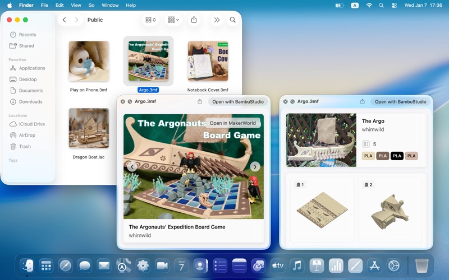Click the whimwild author under The Argo
Screen dimensions: 449x280
373,129
